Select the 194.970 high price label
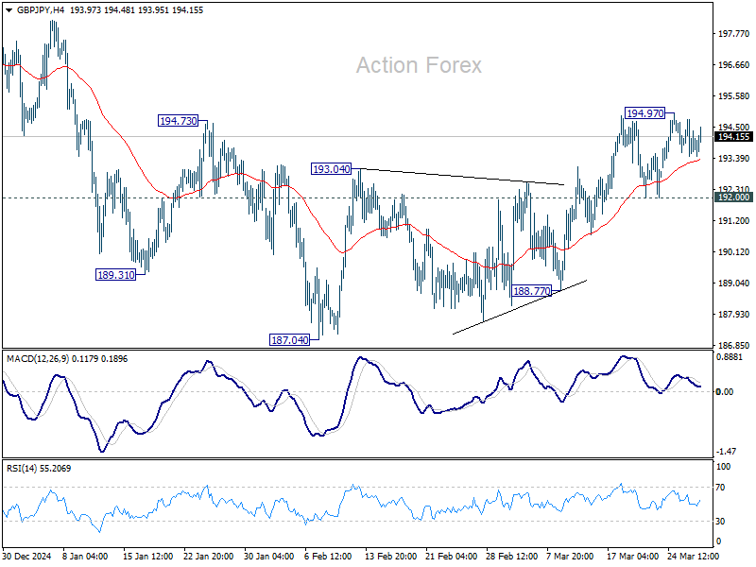Screen dimensions: 756x567 645,113
